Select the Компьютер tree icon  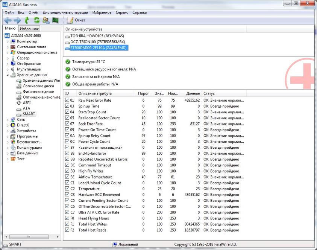tap(13, 41)
